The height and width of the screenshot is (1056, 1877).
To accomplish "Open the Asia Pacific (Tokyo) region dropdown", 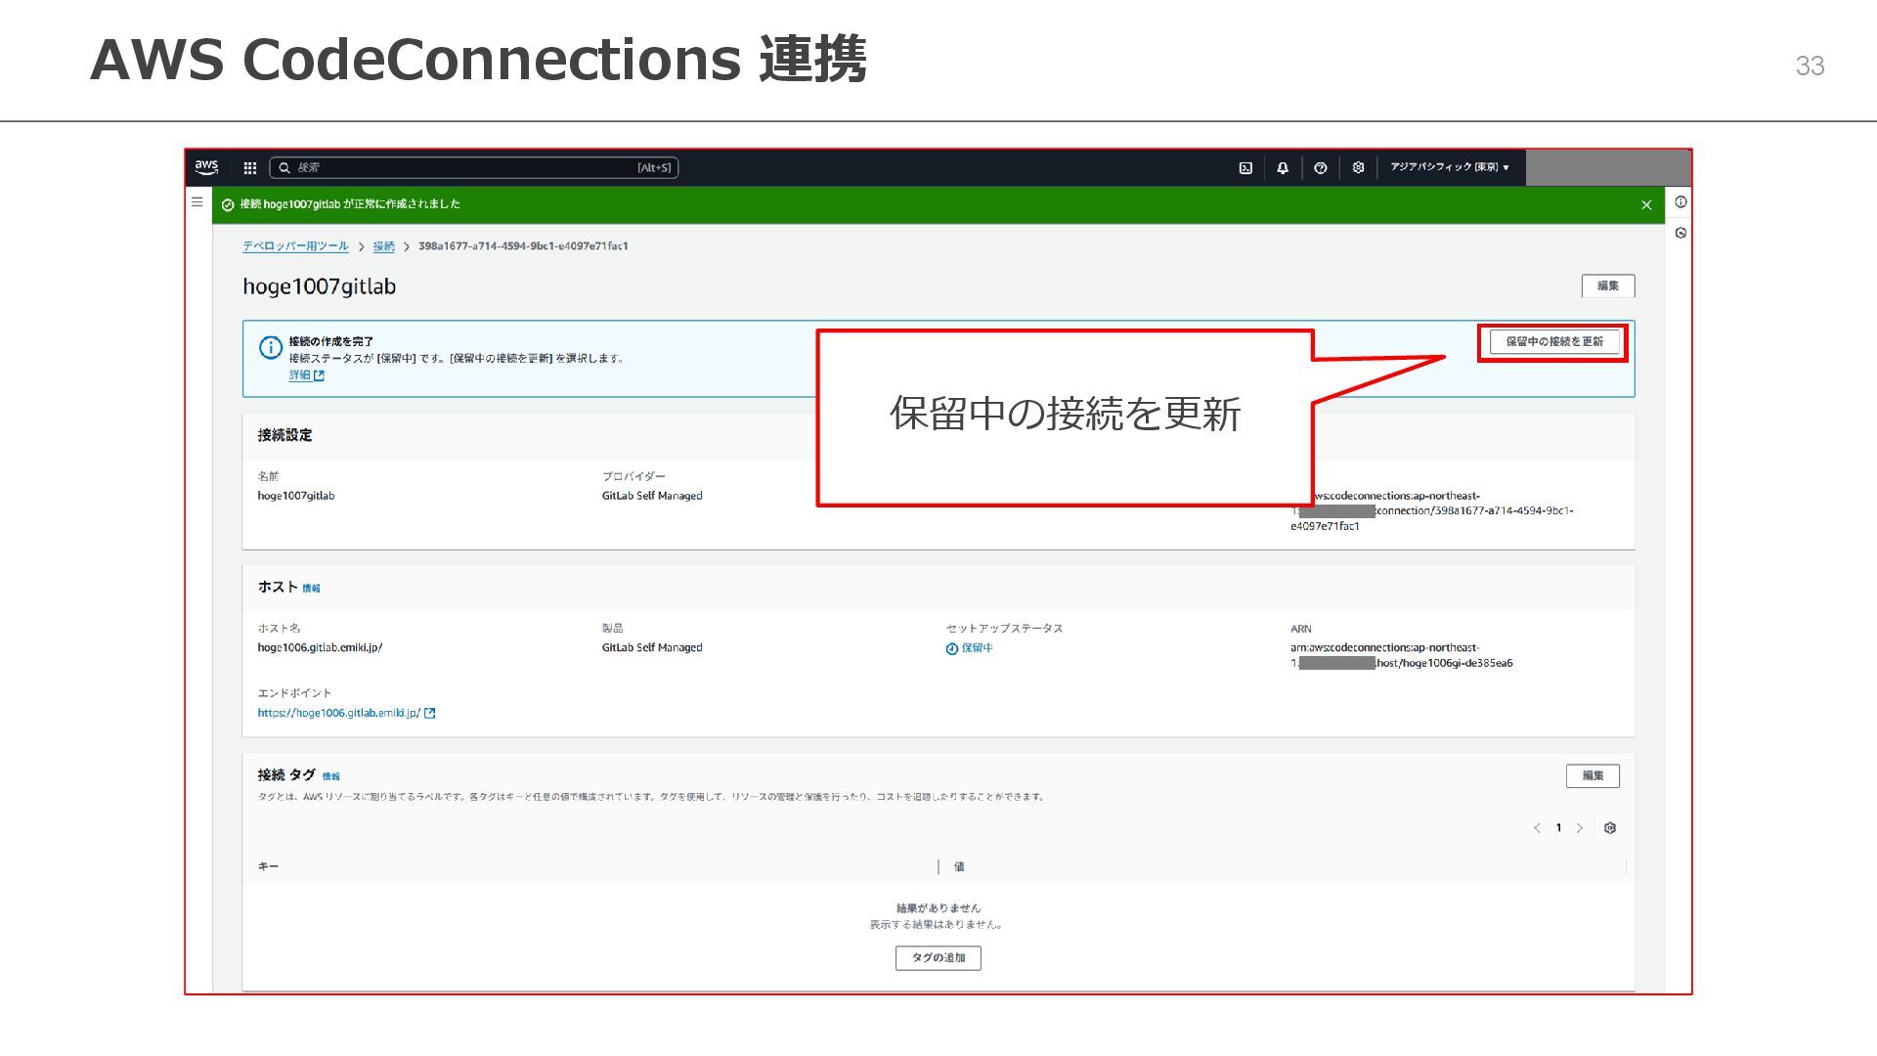I will [1450, 167].
